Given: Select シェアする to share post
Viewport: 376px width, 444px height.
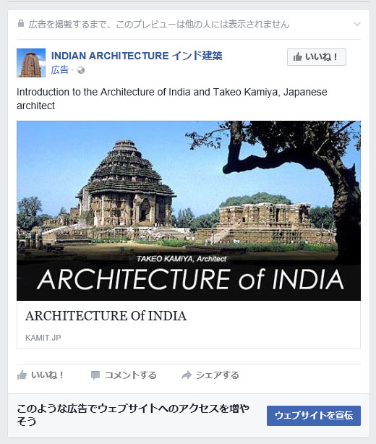Looking at the screenshot, I should [x=218, y=375].
